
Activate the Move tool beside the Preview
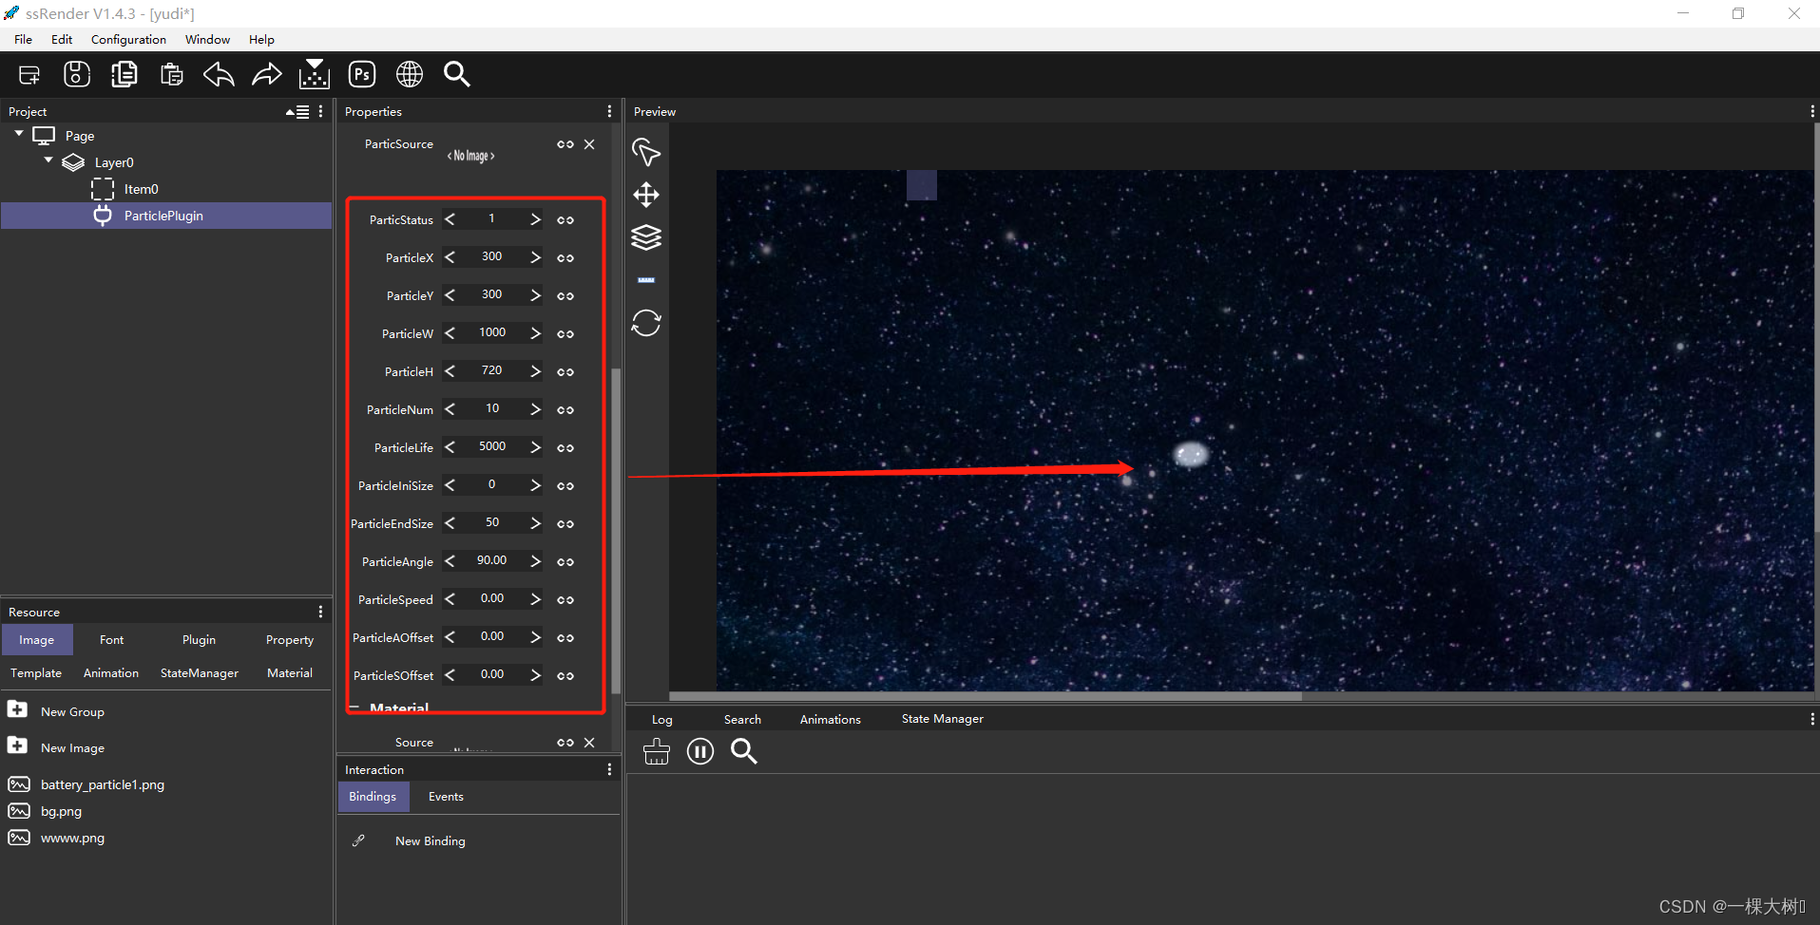(646, 195)
